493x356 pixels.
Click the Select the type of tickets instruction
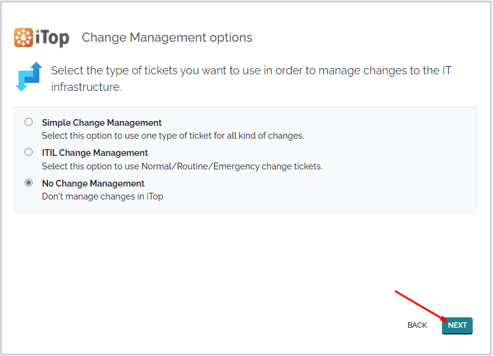pyautogui.click(x=251, y=79)
